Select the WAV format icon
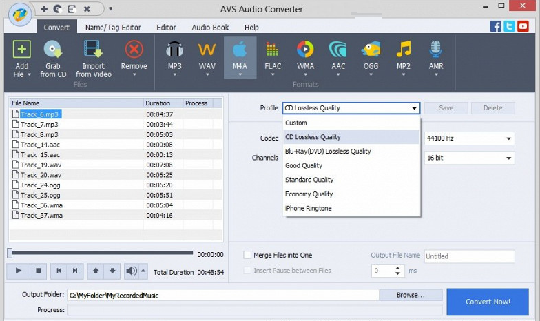The image size is (540, 321). (207, 50)
